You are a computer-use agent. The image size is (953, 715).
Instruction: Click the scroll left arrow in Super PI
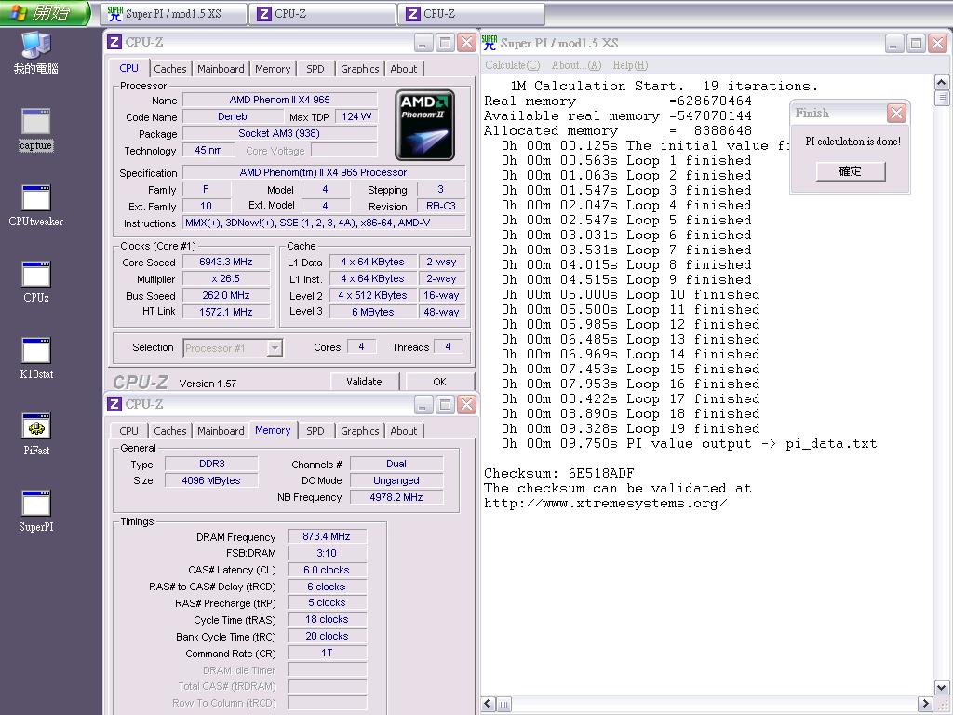[489, 704]
